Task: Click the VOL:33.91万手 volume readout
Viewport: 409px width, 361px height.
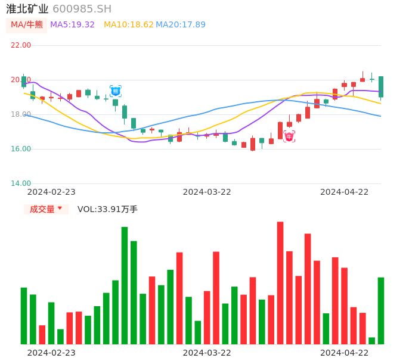Action: pyautogui.click(x=107, y=209)
